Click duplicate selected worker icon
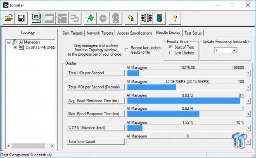256x158 pixels. point(75,18)
